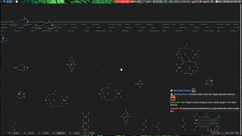
Task: Select tmux window 5 zsh
Action: tap(89, 133)
